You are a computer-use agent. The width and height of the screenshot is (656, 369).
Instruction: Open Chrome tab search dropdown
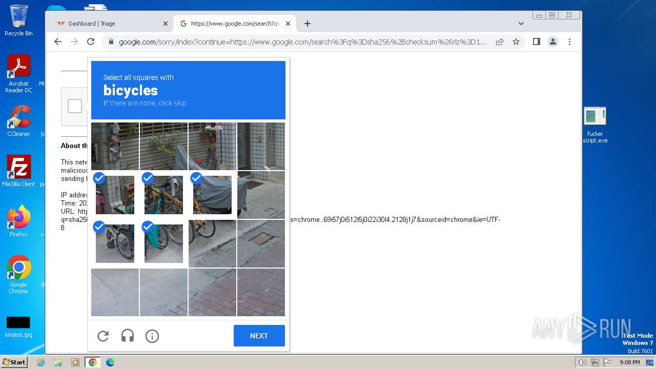pyautogui.click(x=521, y=24)
